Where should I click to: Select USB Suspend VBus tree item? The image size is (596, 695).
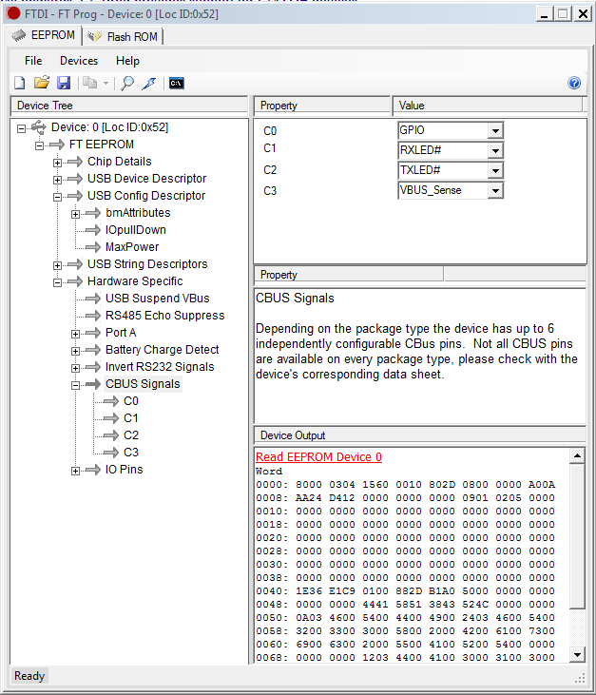click(x=157, y=299)
